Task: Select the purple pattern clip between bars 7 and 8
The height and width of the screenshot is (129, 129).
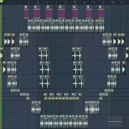Action: 62,14
